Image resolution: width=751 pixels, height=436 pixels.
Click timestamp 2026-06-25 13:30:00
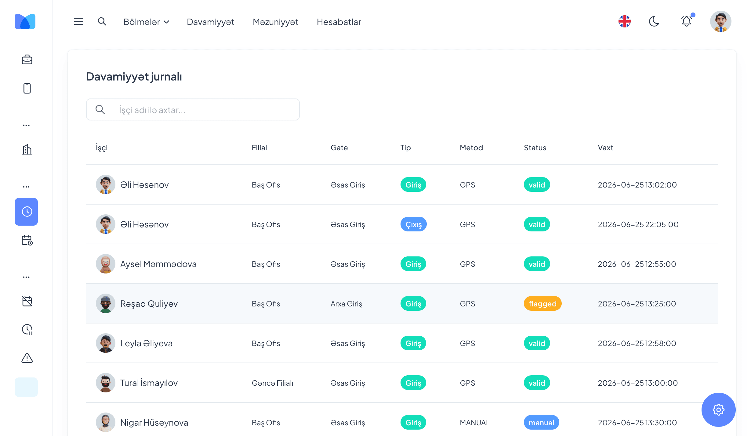(x=637, y=423)
